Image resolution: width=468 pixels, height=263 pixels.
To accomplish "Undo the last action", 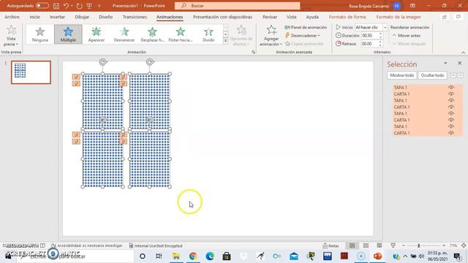I will coord(66,6).
